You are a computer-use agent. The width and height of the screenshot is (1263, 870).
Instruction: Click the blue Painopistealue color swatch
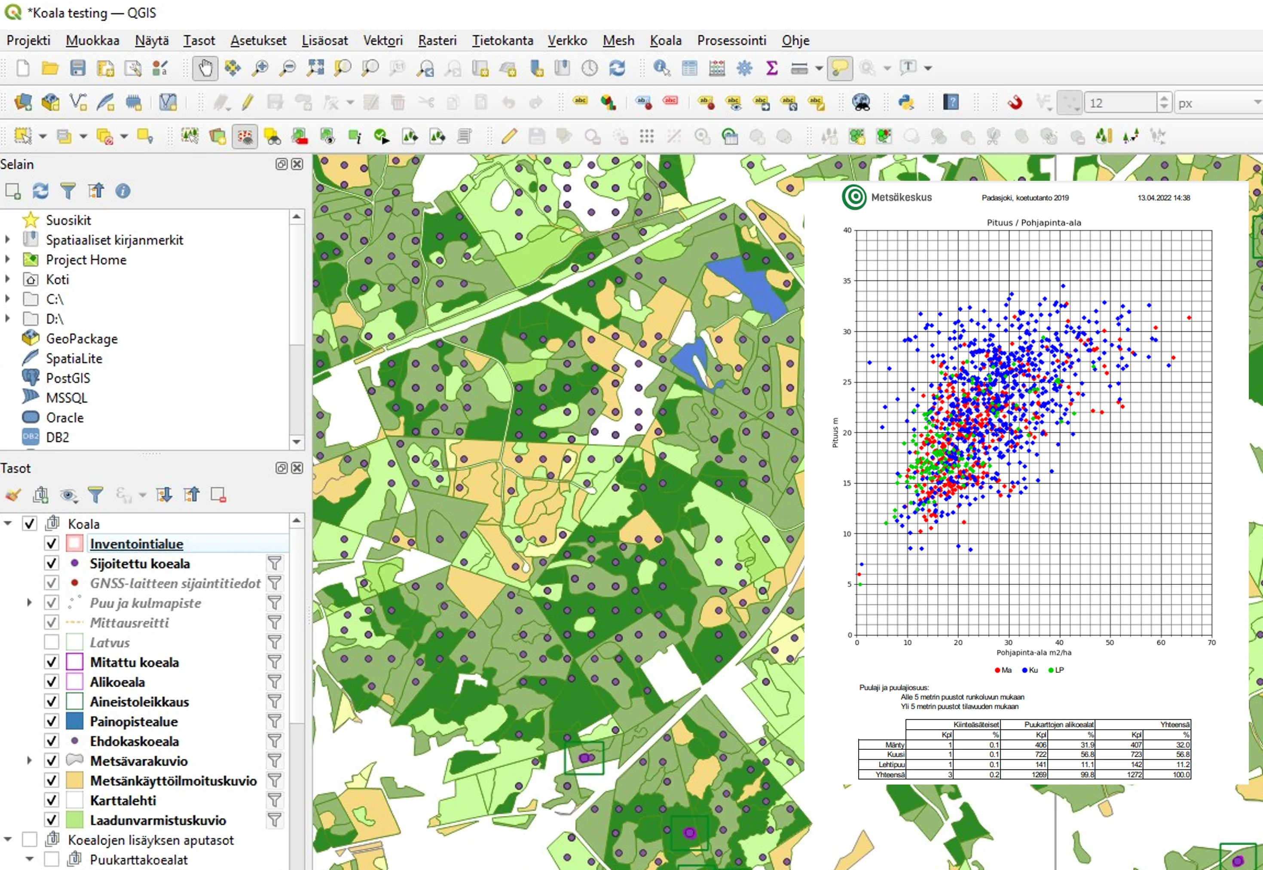coord(75,721)
